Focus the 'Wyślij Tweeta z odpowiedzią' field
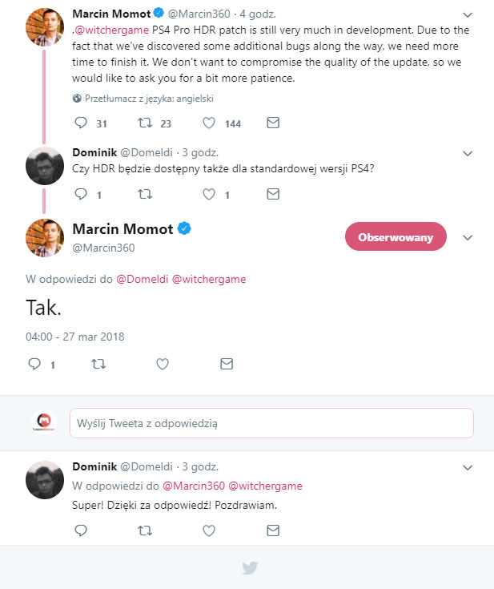The width and height of the screenshot is (494, 589). [271, 422]
